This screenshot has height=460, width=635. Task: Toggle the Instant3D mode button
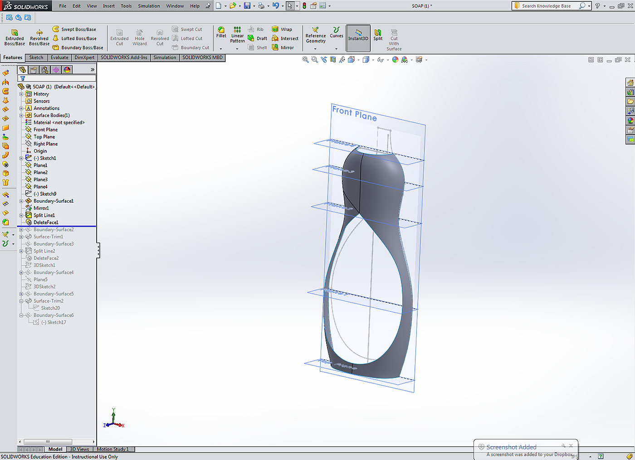pyautogui.click(x=358, y=35)
